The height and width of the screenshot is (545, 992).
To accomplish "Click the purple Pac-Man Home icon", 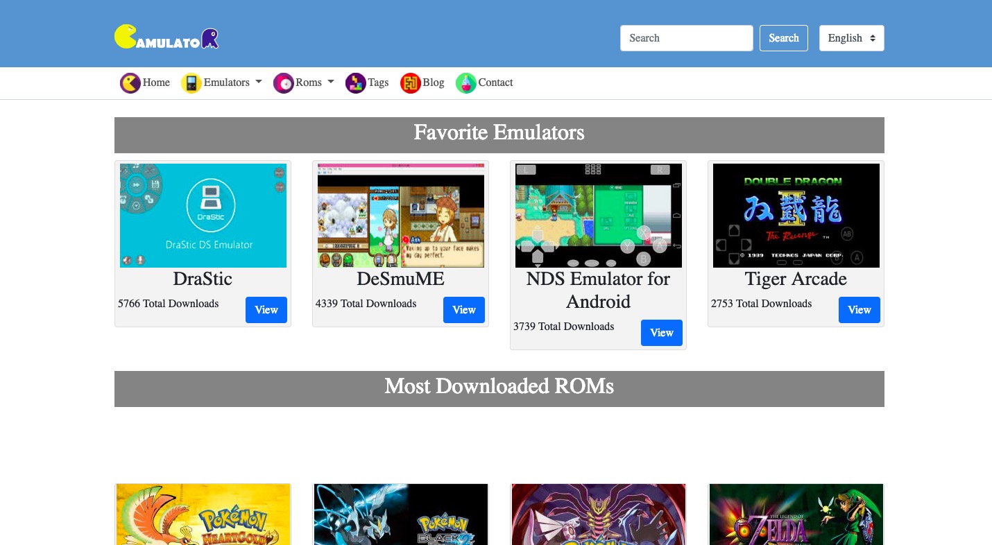I will (x=130, y=83).
